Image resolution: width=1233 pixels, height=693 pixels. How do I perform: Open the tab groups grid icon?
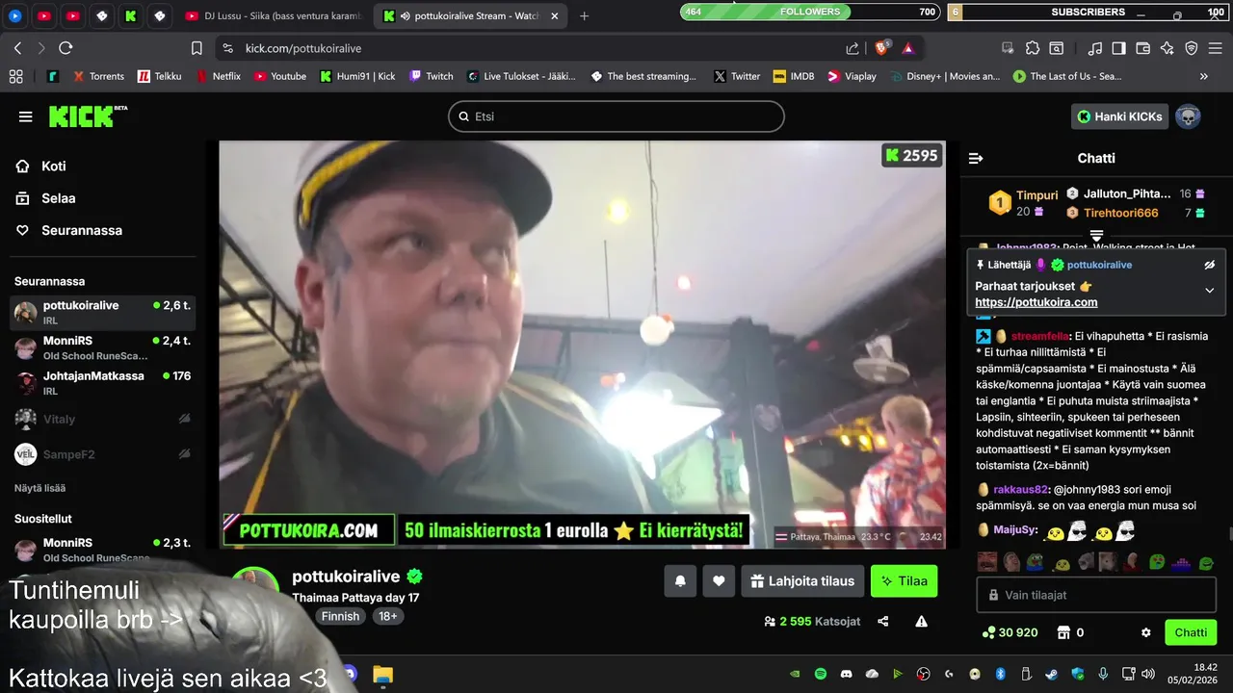15,76
